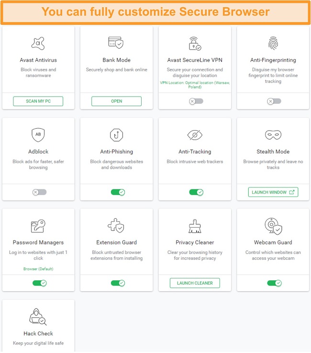Click the Hack Check hacker icon

click(x=38, y=317)
